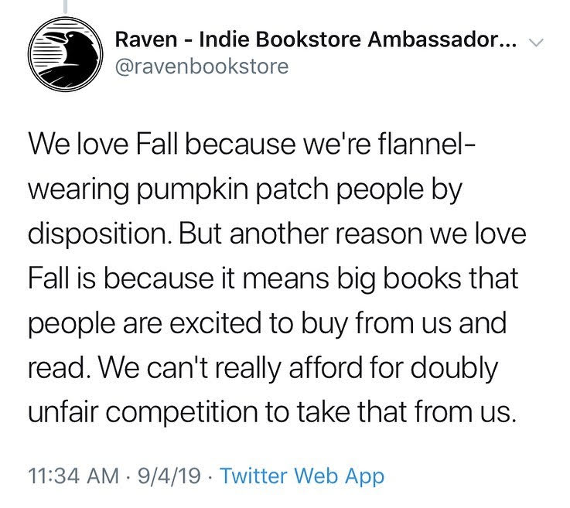Screen dimensions: 570x508
Task: Click the word "afford" in tweet text
Action: pyautogui.click(x=326, y=368)
